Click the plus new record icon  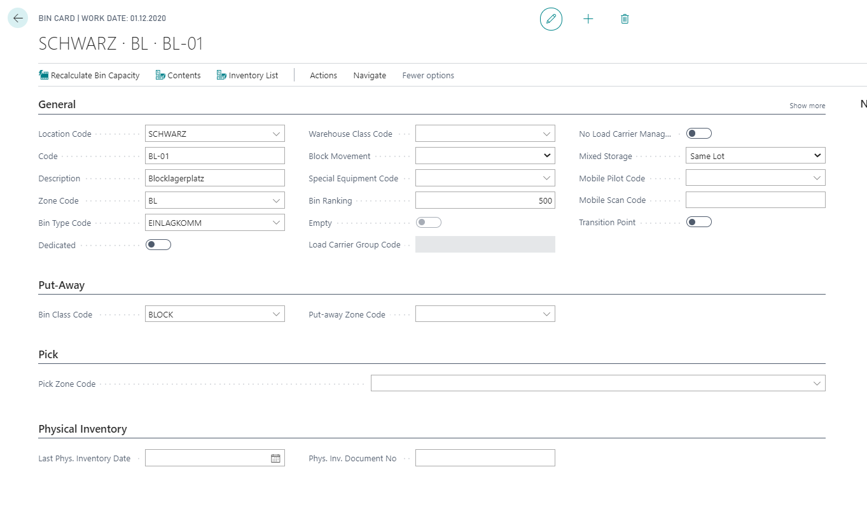588,19
